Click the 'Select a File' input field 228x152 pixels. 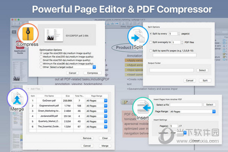[x=186, y=105]
